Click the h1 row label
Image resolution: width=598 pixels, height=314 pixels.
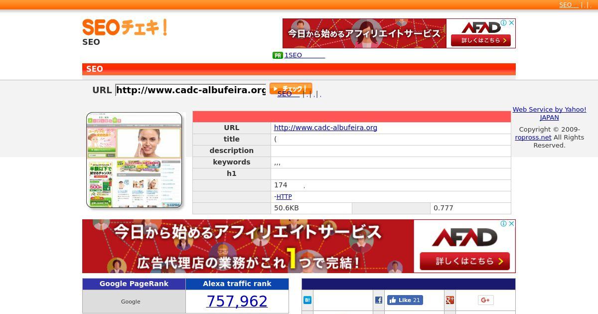(232, 173)
